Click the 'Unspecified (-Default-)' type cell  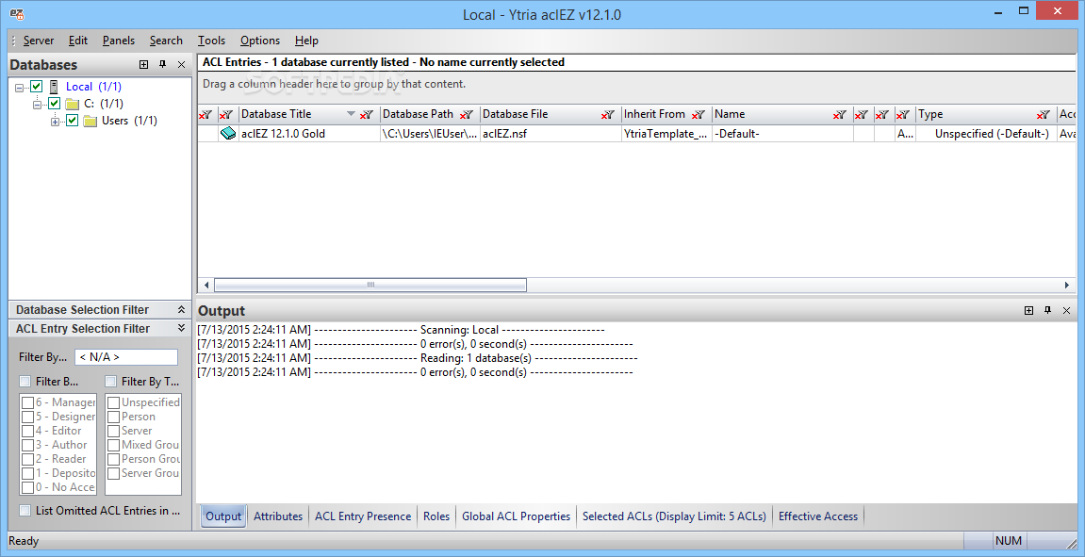click(x=987, y=134)
